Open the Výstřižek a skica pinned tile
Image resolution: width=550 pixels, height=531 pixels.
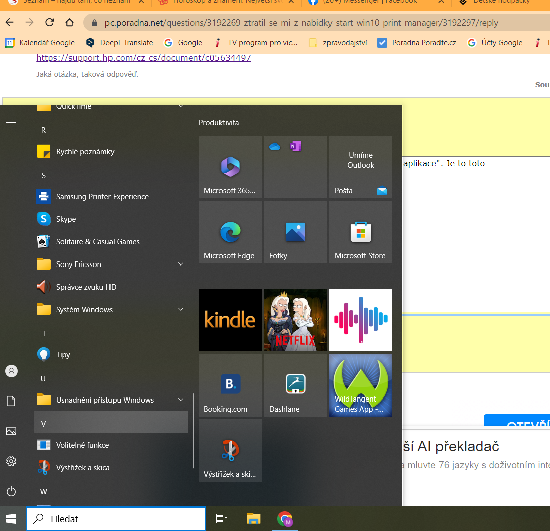(x=230, y=450)
